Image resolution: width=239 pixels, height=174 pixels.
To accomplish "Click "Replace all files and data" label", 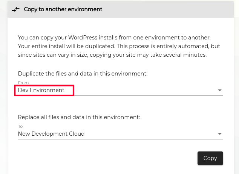I will click(x=79, y=117).
